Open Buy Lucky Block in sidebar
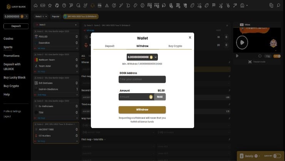Screen dimensions: 285x161 15,77
